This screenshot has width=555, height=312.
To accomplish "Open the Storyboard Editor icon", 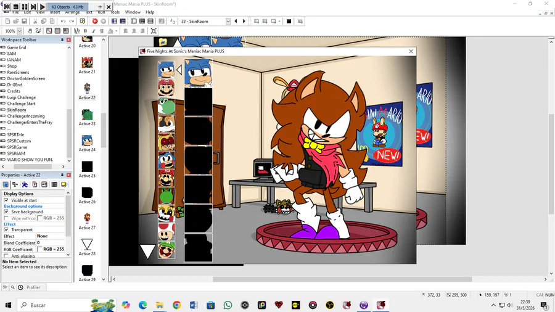I will [x=114, y=21].
